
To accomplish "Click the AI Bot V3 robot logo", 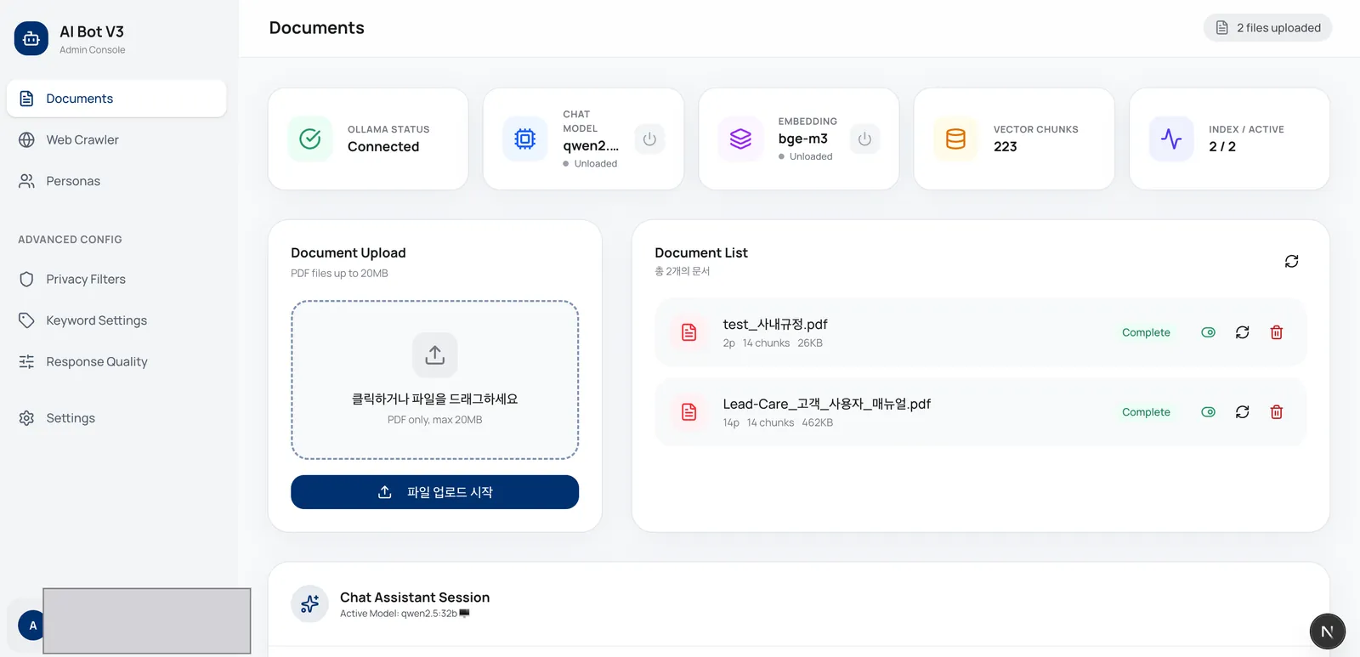I will (x=31, y=38).
